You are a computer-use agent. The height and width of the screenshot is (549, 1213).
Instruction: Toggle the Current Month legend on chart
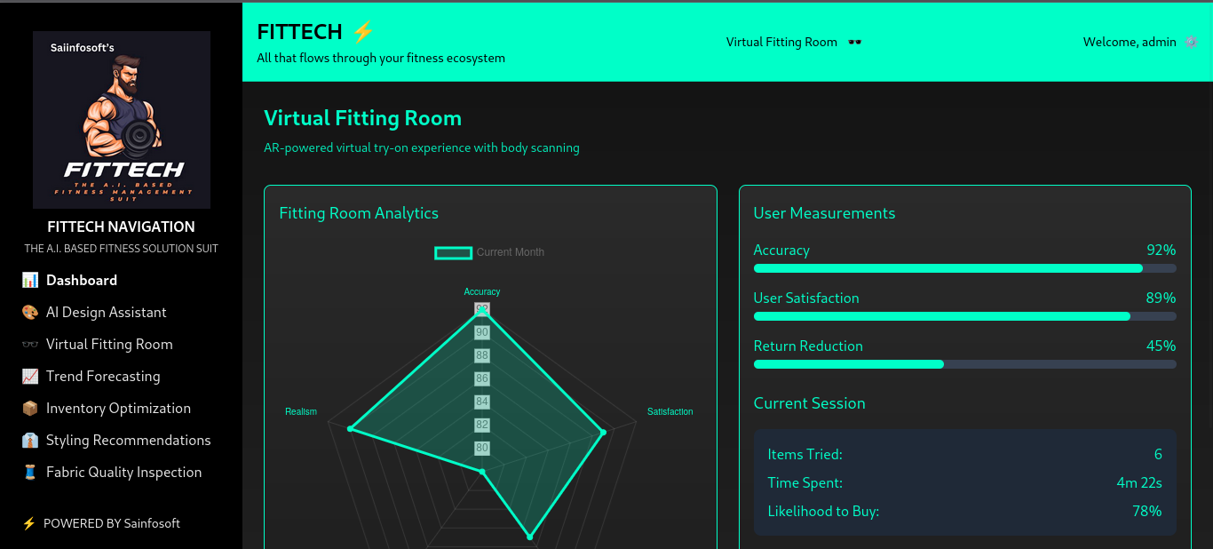click(x=489, y=252)
